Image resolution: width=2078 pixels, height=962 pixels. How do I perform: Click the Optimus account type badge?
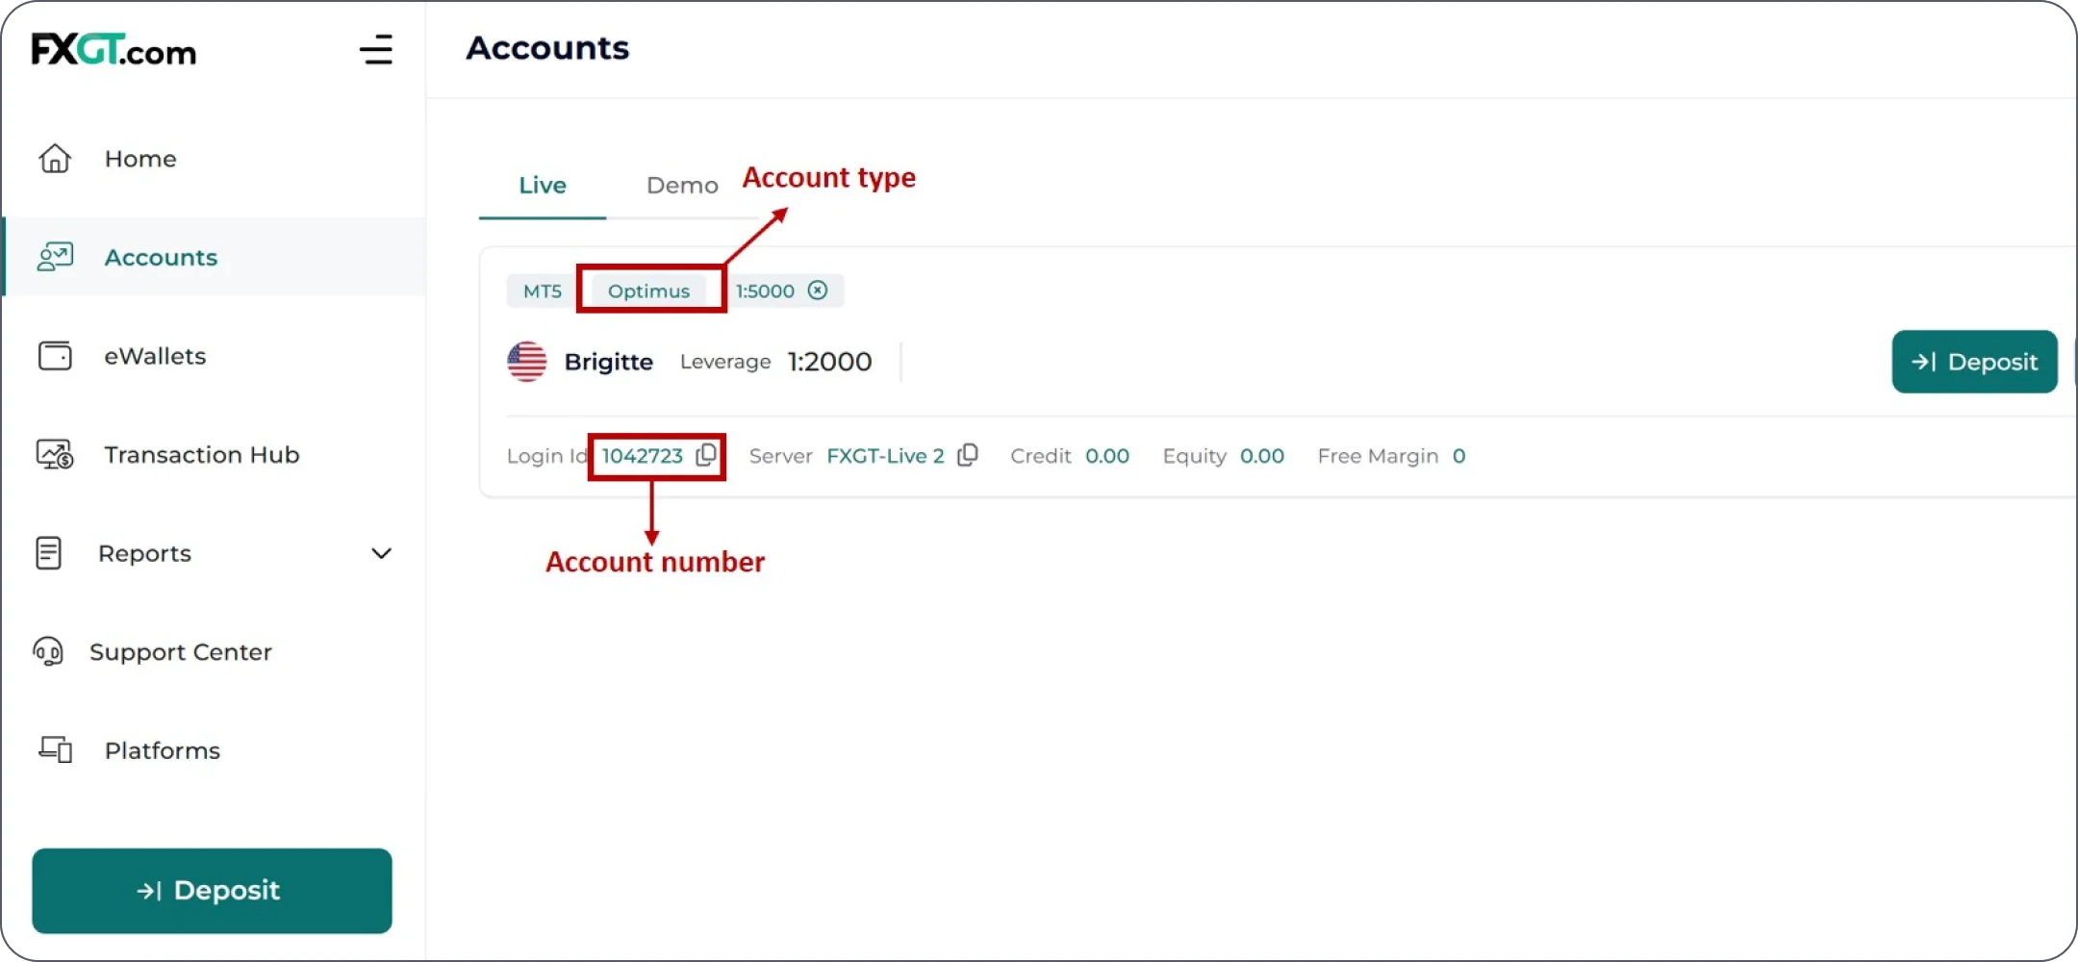coord(648,291)
